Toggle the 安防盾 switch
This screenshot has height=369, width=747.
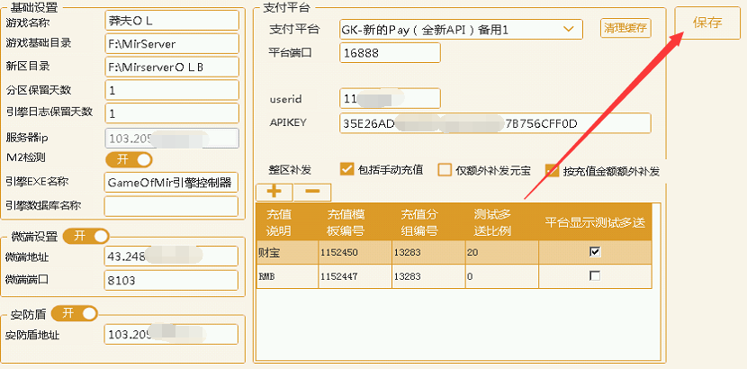[75, 313]
